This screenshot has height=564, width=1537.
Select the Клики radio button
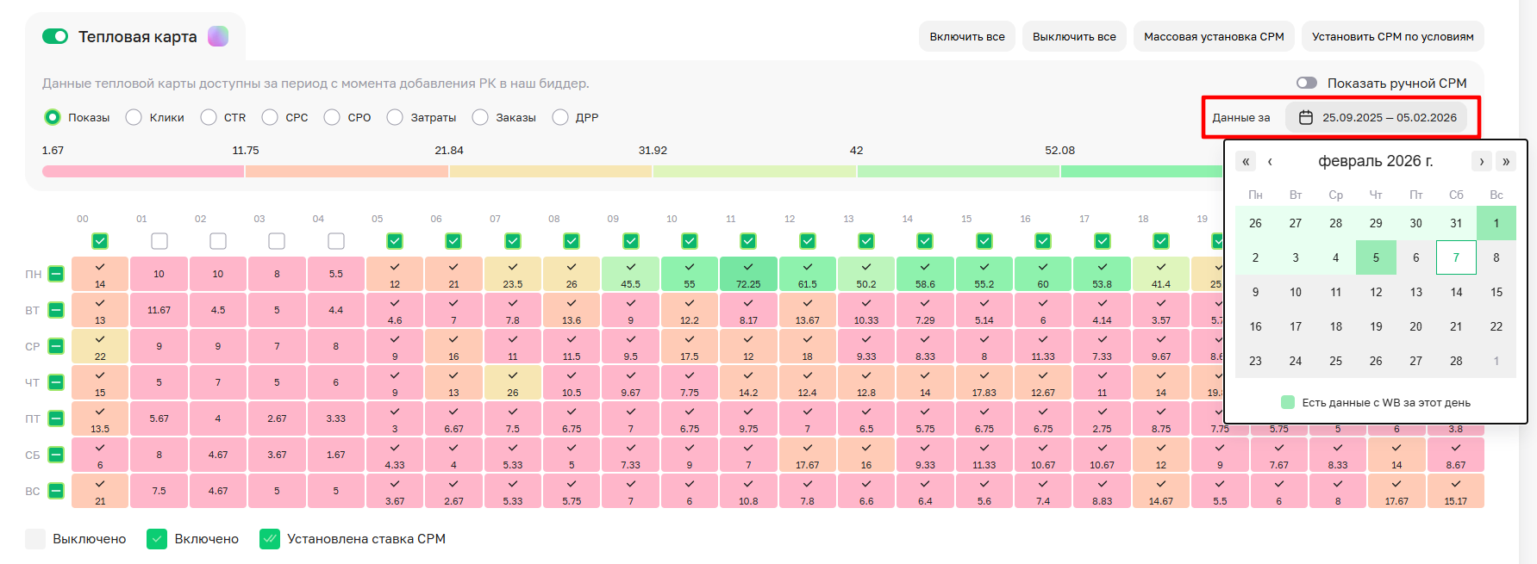pyautogui.click(x=134, y=117)
